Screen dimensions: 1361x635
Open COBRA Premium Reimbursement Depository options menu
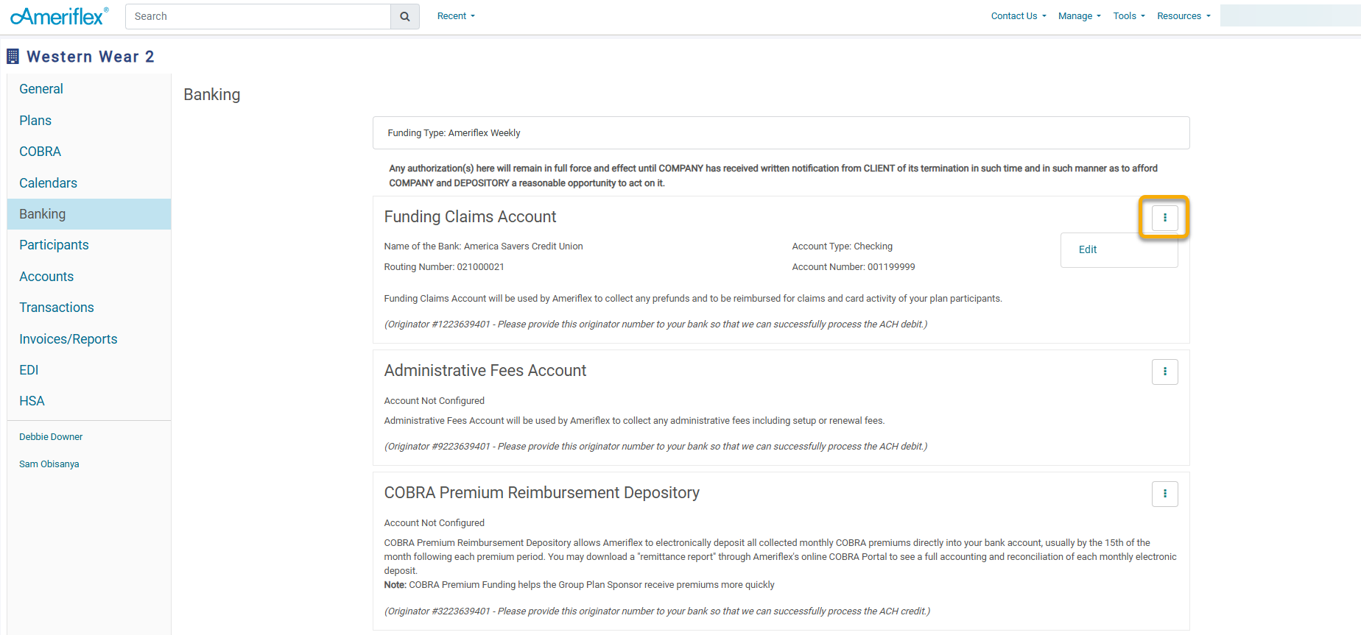(x=1164, y=494)
